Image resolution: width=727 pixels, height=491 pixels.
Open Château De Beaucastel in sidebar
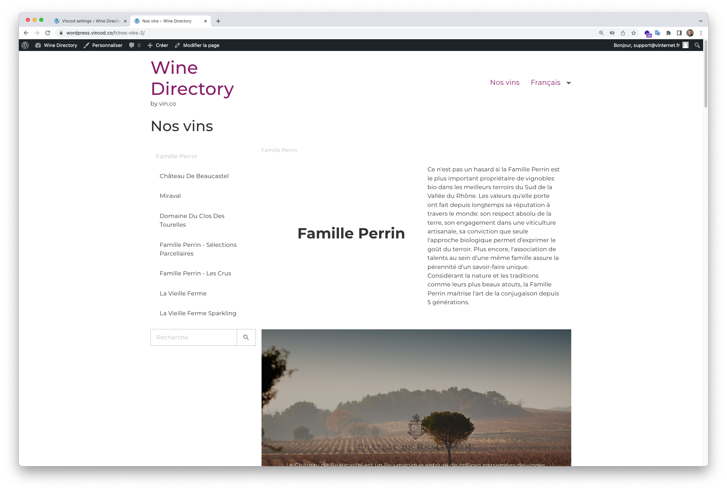[194, 176]
